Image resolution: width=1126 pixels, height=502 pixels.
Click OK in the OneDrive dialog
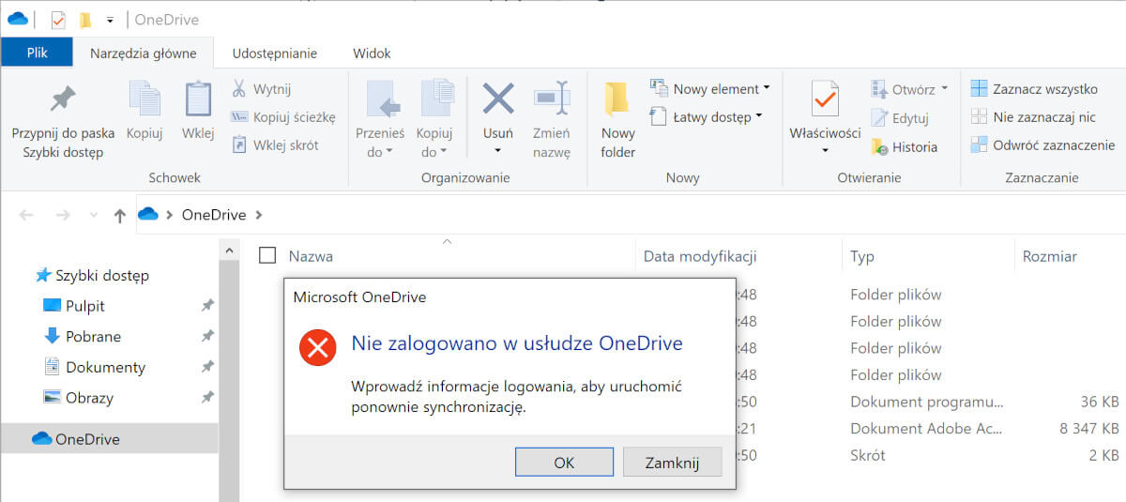pos(564,462)
